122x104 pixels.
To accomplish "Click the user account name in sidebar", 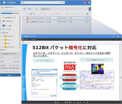I will 9,8.
